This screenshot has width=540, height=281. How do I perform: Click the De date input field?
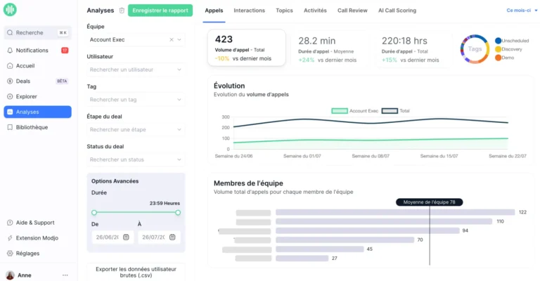[x=112, y=237]
